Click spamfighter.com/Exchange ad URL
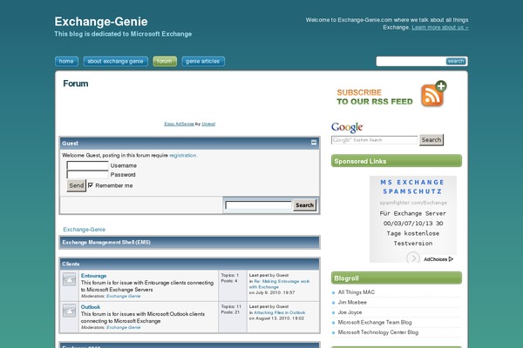523x348 pixels. coord(413,203)
